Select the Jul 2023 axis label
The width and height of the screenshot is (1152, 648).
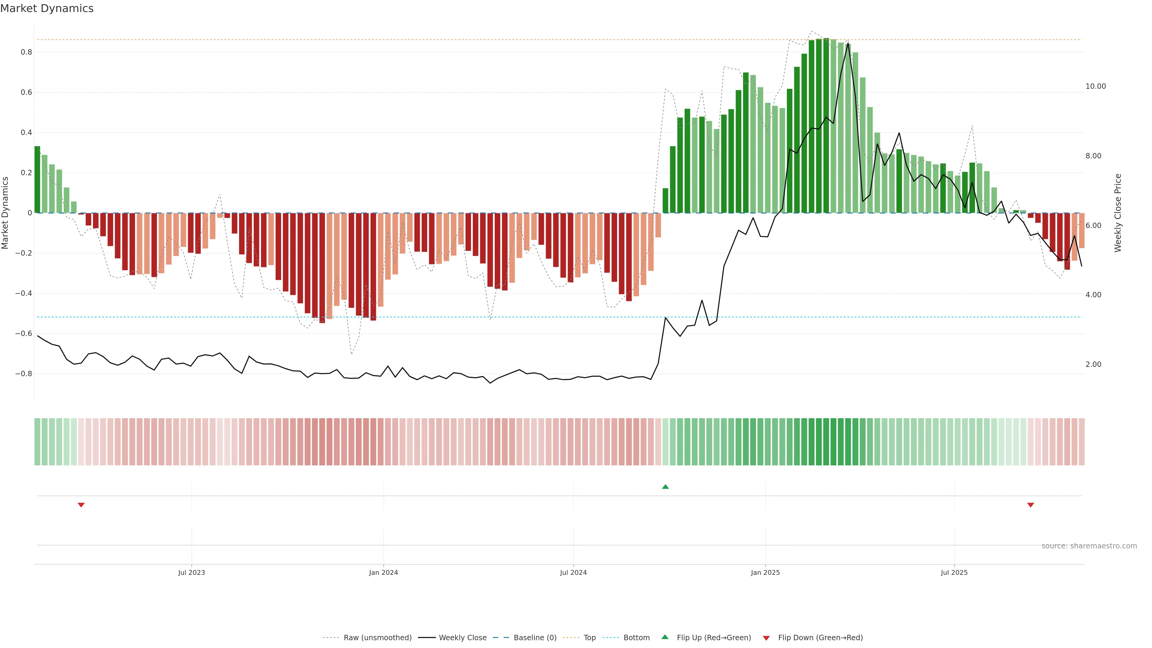(191, 572)
